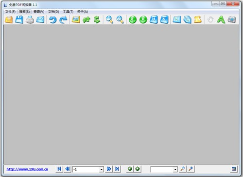Click the left magnifier button in bottom bar
This screenshot has height=177, width=243.
(x=183, y=169)
